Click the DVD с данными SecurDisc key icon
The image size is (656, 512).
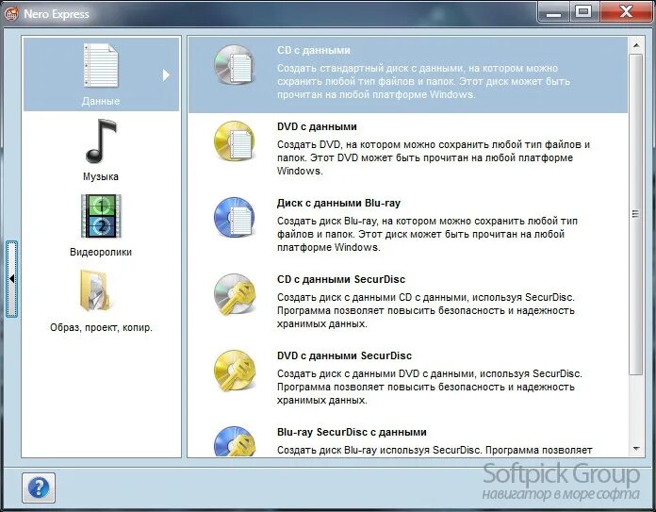coord(235,371)
